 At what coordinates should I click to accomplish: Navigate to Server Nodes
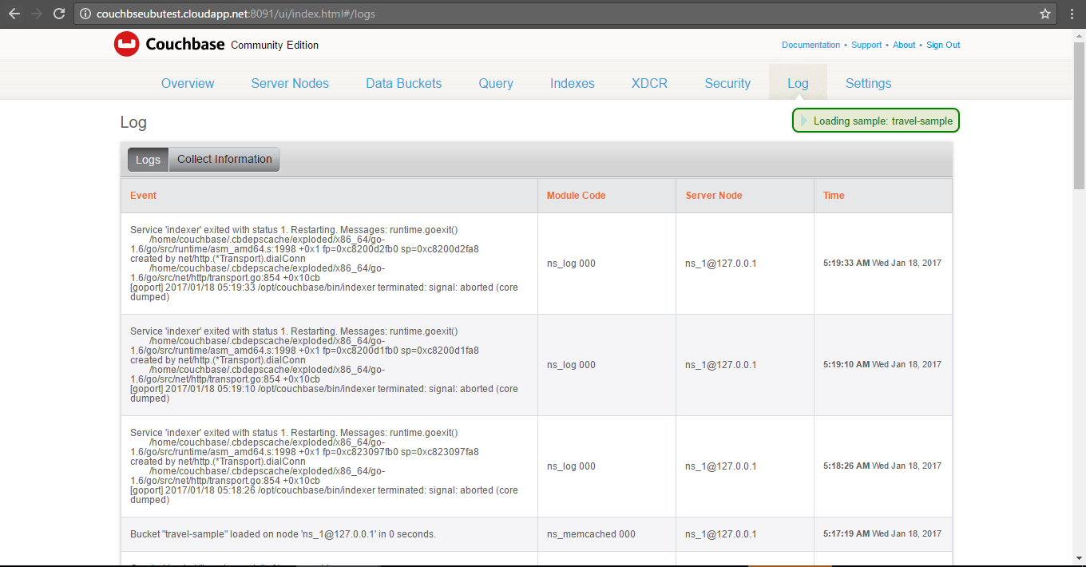tap(290, 83)
